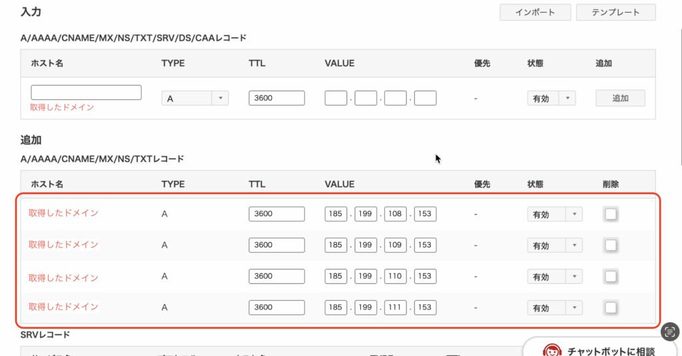Open the TYPE dropdown set to A

(x=195, y=98)
